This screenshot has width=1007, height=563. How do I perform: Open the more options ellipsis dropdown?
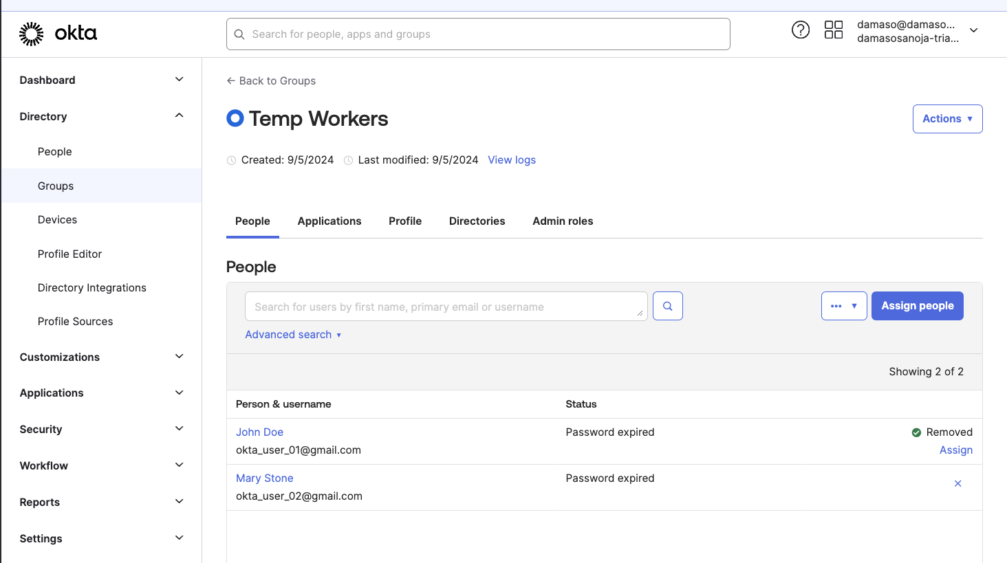pyautogui.click(x=844, y=305)
